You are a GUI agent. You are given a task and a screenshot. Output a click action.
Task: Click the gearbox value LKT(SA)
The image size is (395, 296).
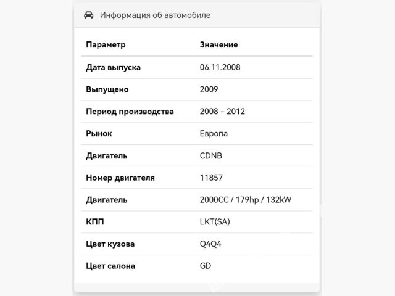pos(215,221)
